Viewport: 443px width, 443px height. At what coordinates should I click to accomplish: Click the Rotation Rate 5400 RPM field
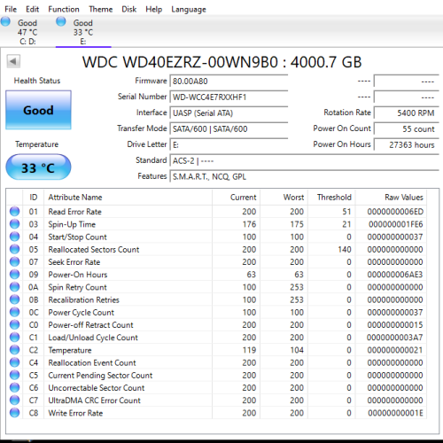click(407, 113)
